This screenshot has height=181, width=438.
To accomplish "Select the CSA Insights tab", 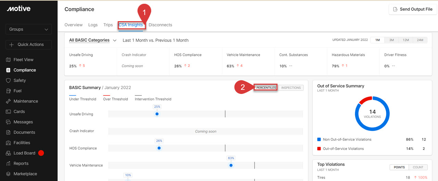I will [131, 25].
